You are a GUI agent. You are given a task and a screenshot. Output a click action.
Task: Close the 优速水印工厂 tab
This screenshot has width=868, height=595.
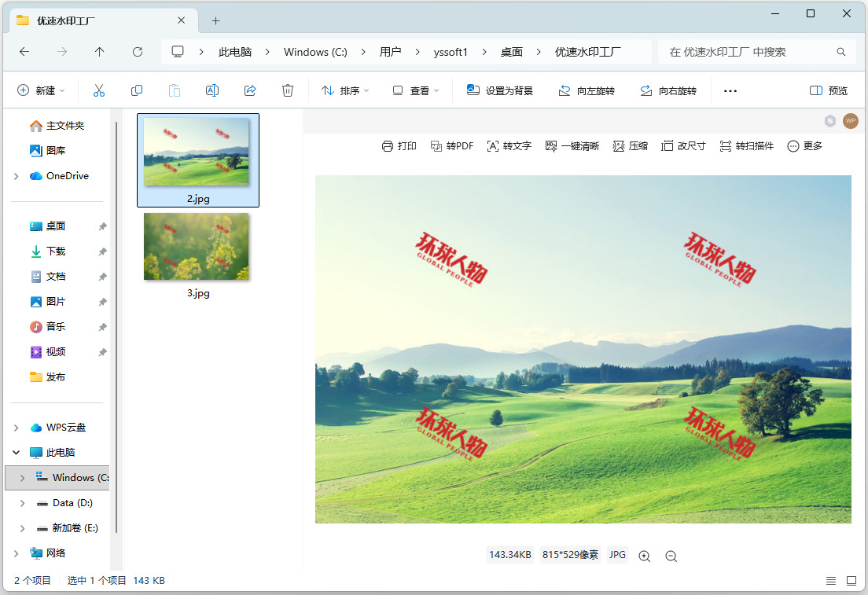point(181,20)
